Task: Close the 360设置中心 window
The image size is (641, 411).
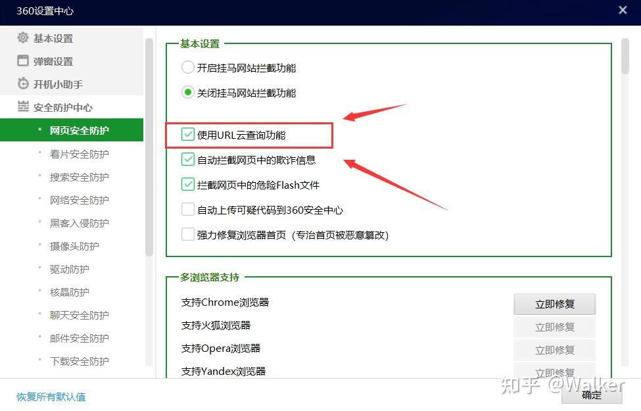Action: pyautogui.click(x=623, y=11)
